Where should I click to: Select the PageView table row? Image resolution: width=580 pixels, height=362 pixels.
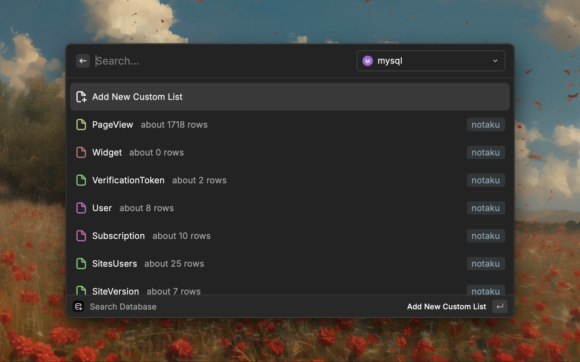(x=290, y=124)
